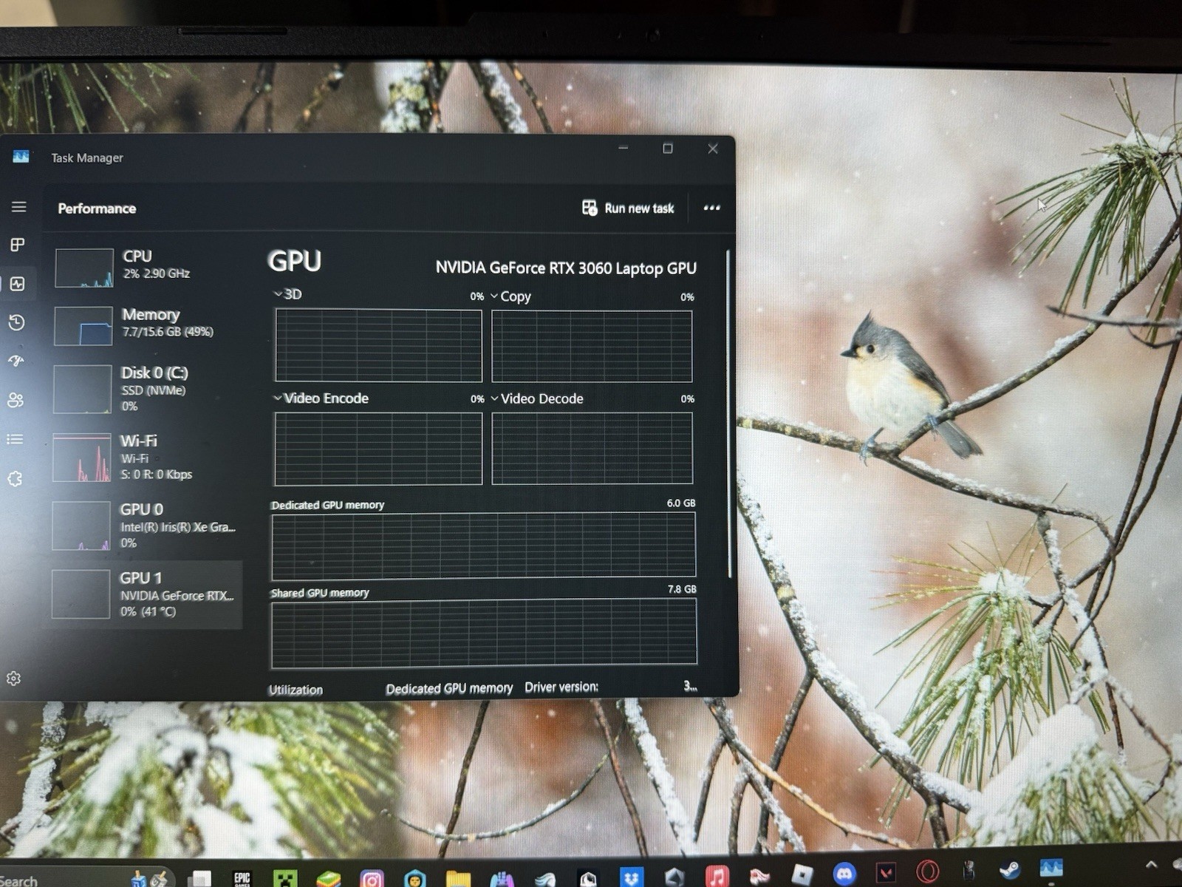Open BlueStacks from taskbar
The height and width of the screenshot is (887, 1182).
click(328, 879)
